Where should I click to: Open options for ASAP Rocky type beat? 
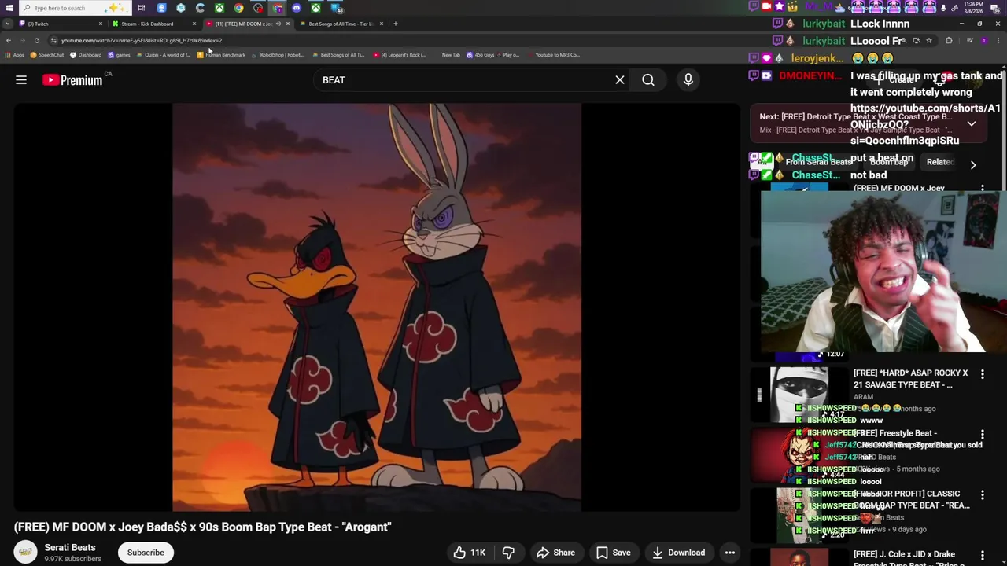[983, 374]
